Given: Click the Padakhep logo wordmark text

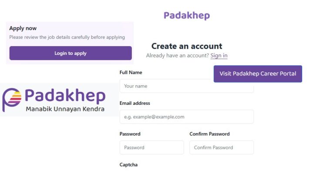Looking at the screenshot, I should pos(65,96).
